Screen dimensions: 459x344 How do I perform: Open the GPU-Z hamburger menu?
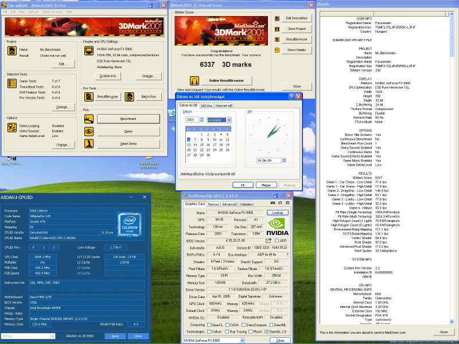pyautogui.click(x=288, y=203)
